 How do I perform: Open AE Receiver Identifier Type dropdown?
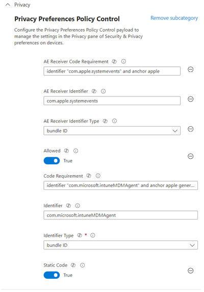coord(112,131)
